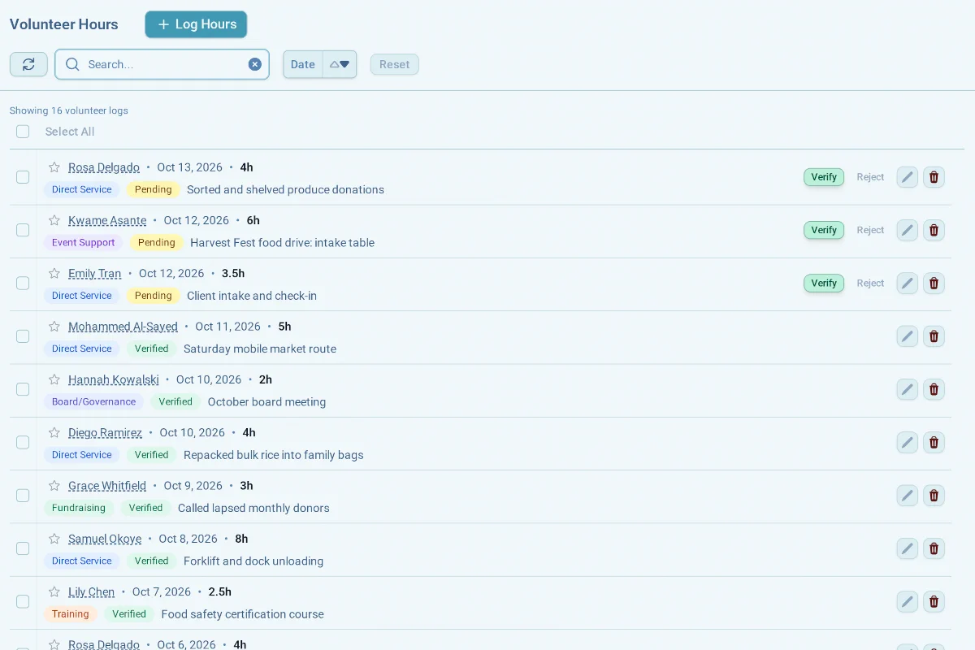Open Grace Whitfield's volunteer profile link
975x650 pixels.
(x=107, y=486)
